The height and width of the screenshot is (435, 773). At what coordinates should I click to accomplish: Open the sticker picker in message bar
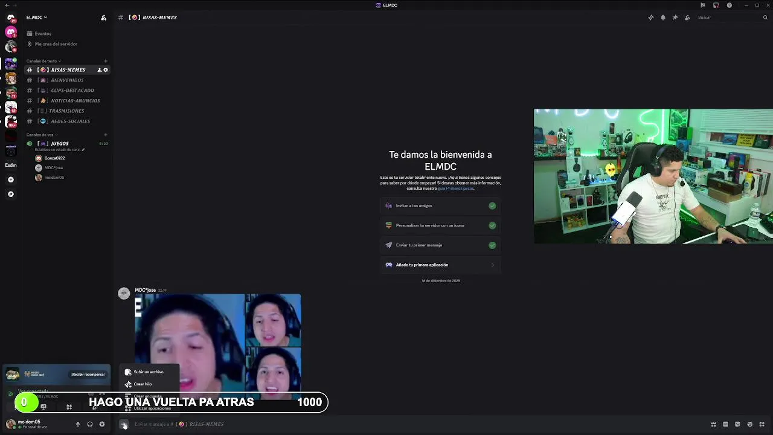tap(738, 424)
